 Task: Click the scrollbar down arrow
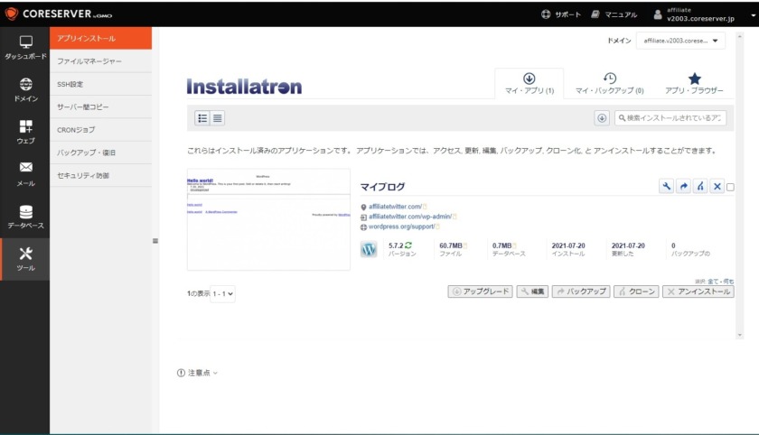coord(740,335)
